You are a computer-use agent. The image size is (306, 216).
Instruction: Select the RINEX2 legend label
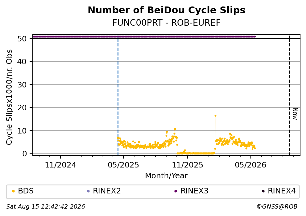tap(107, 191)
